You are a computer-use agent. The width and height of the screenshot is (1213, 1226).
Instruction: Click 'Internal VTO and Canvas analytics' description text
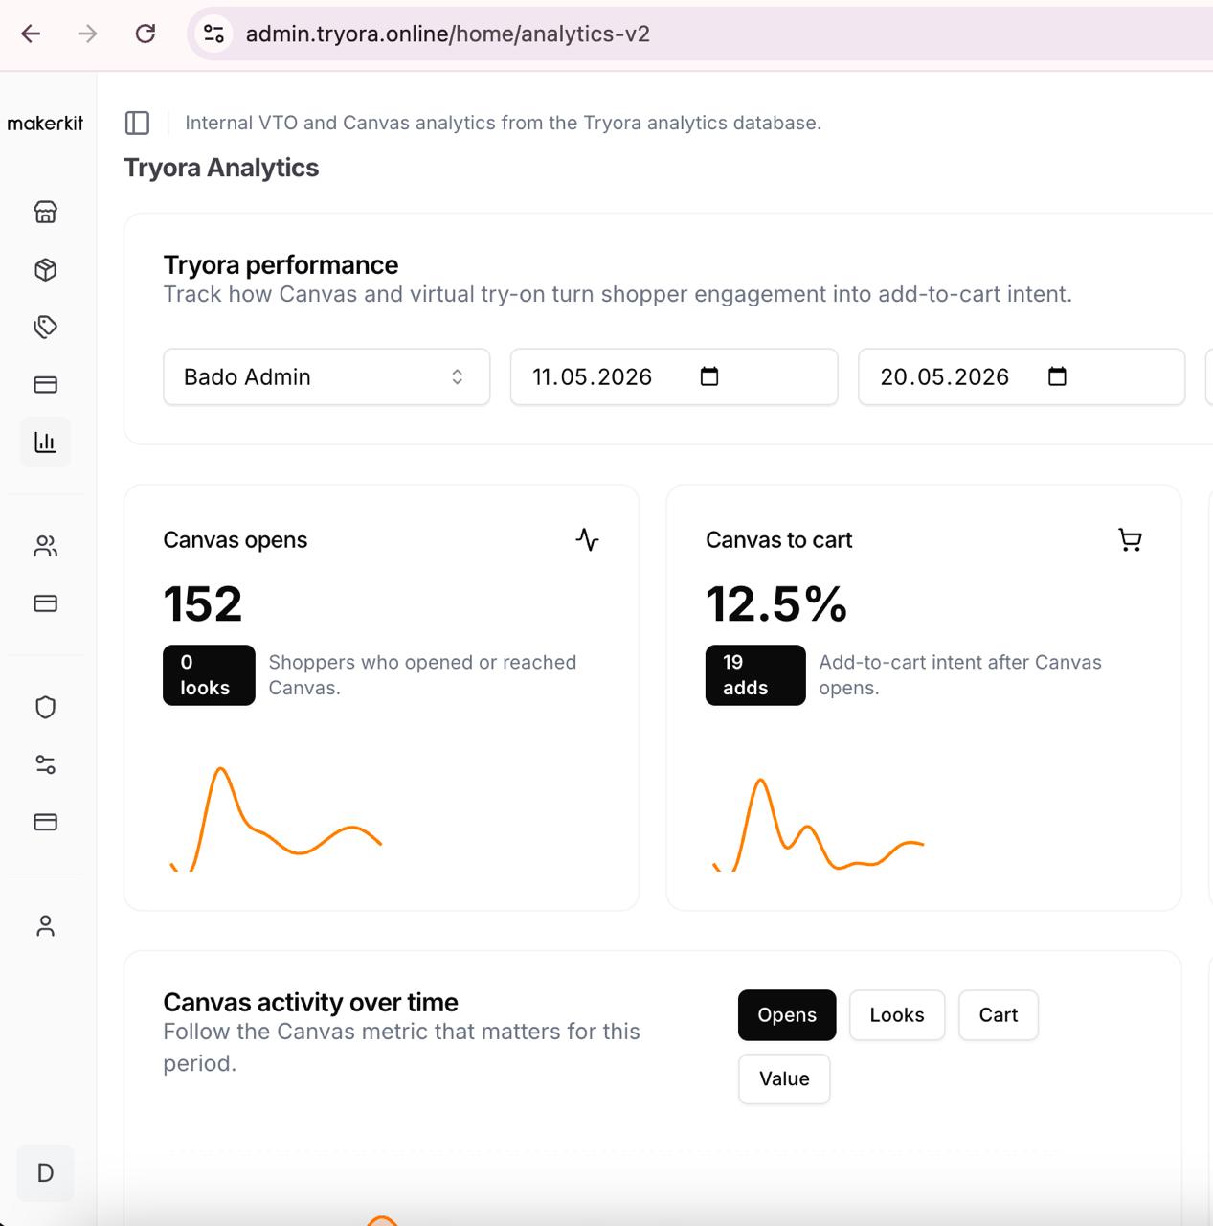point(503,123)
